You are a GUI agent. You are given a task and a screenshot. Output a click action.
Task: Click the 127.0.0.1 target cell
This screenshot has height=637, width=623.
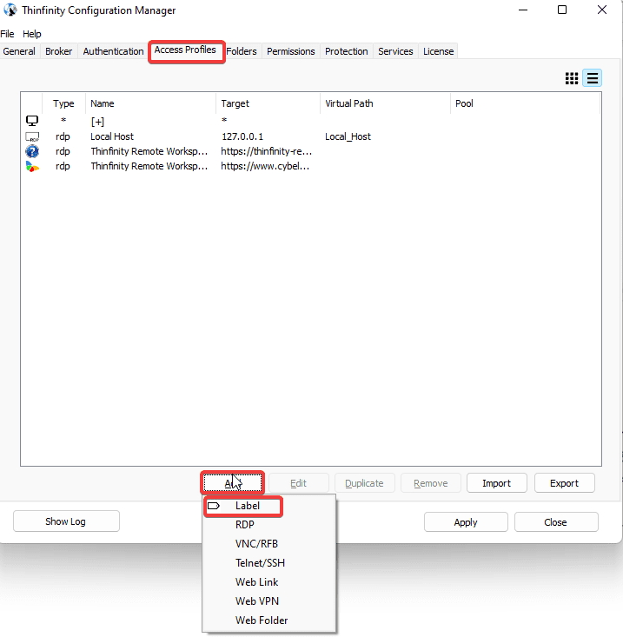click(x=242, y=136)
